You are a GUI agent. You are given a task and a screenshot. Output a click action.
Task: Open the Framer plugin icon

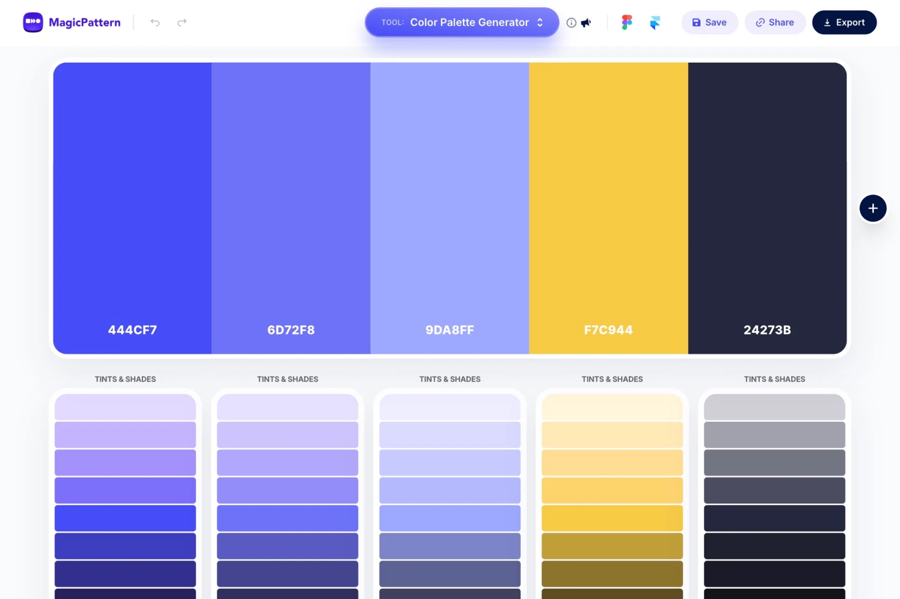point(655,23)
